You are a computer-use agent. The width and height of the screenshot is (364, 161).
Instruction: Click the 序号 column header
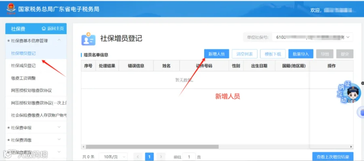coord(88,66)
